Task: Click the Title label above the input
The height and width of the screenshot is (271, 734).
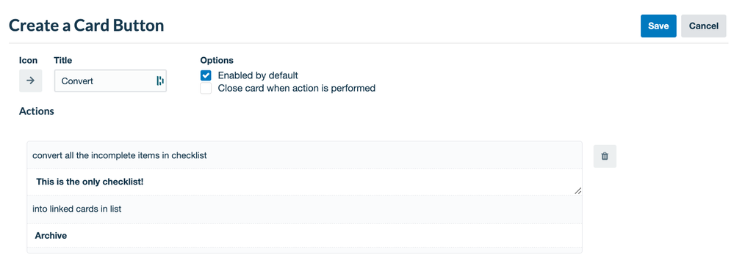Action: pos(62,60)
